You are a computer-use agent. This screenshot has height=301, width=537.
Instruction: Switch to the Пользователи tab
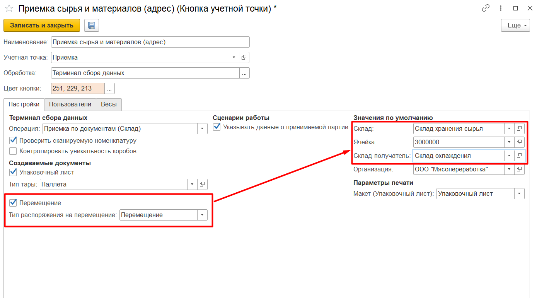click(x=70, y=104)
